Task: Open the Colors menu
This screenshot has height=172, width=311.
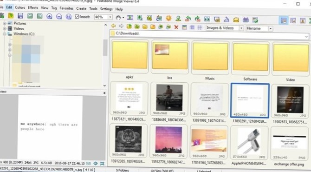Action: [x=20, y=7]
